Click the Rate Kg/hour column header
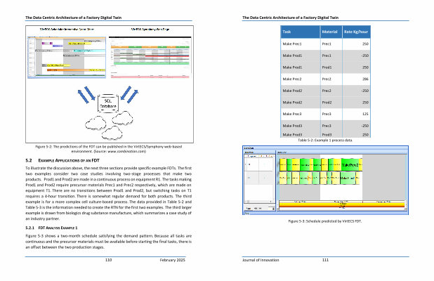The height and width of the screenshot is (281, 434). point(357,32)
